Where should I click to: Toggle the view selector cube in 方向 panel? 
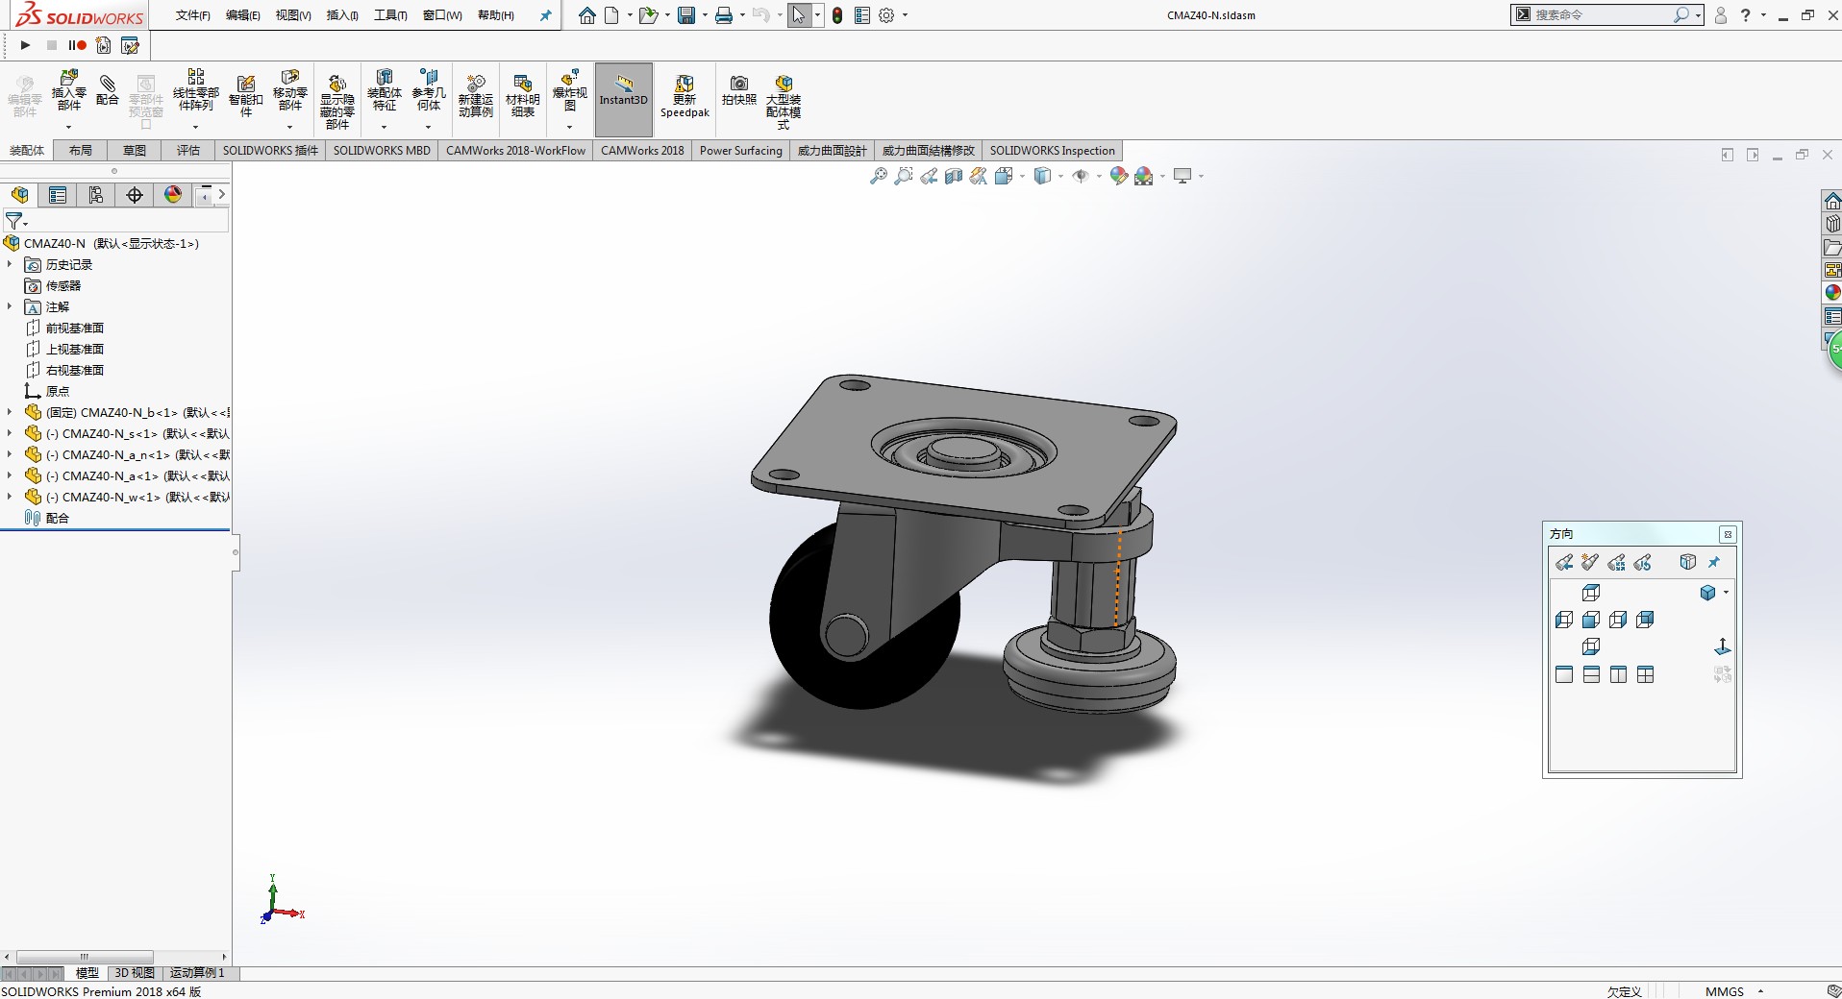[1687, 563]
